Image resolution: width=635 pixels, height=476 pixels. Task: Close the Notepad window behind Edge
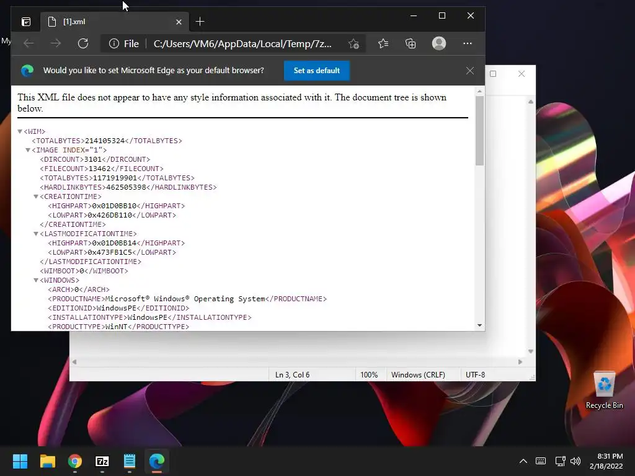(522, 74)
